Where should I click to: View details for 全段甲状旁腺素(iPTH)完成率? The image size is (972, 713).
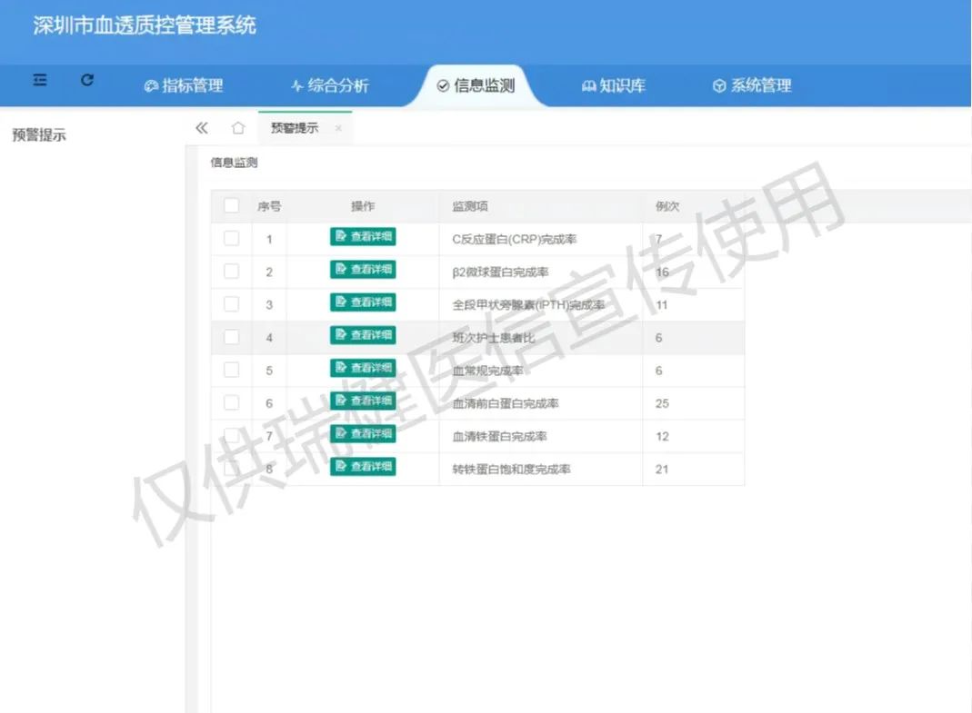[x=363, y=302]
